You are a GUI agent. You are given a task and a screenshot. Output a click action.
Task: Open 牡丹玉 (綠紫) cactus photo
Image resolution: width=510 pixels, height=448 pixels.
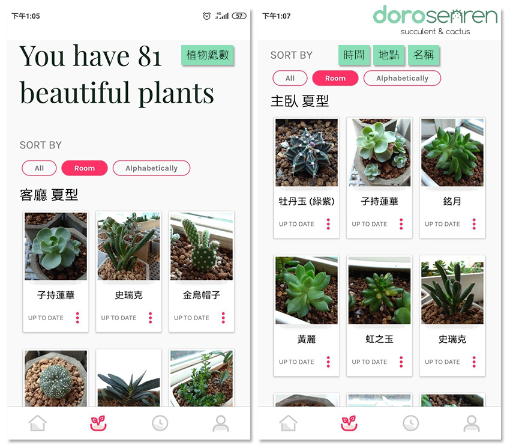pyautogui.click(x=307, y=153)
